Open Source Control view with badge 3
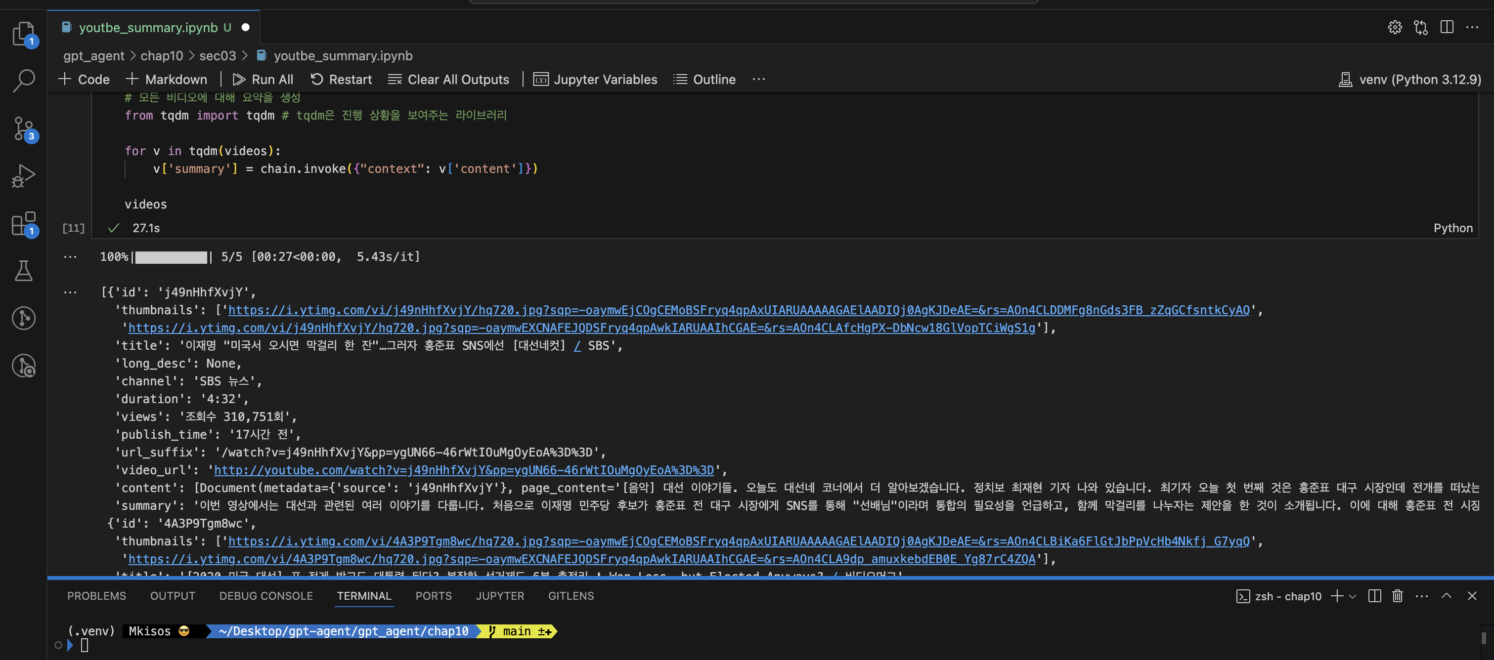Screen dimensions: 1494x660 click(23, 128)
